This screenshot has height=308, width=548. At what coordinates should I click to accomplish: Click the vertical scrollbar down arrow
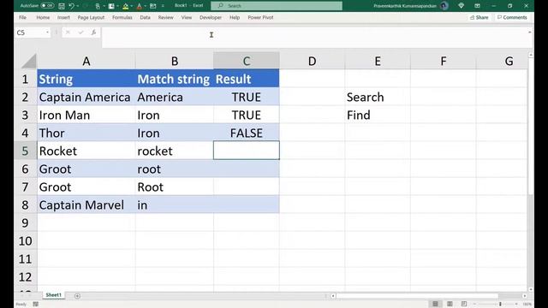click(x=531, y=289)
